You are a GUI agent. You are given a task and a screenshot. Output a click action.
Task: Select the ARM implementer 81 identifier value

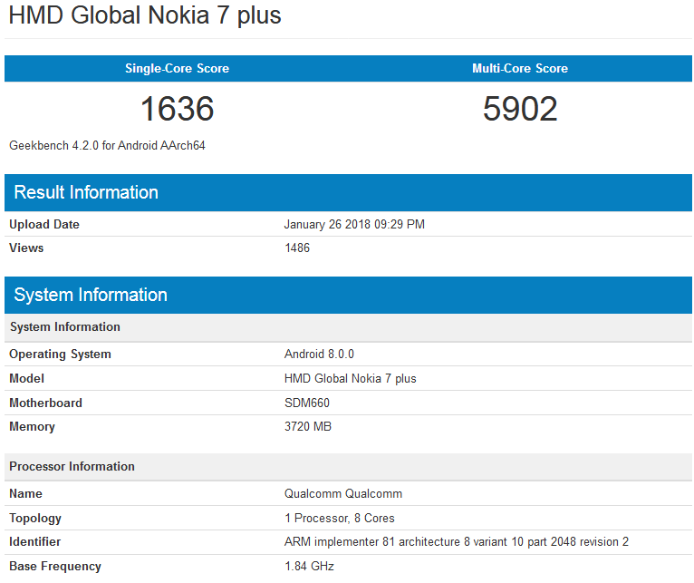[x=457, y=542]
